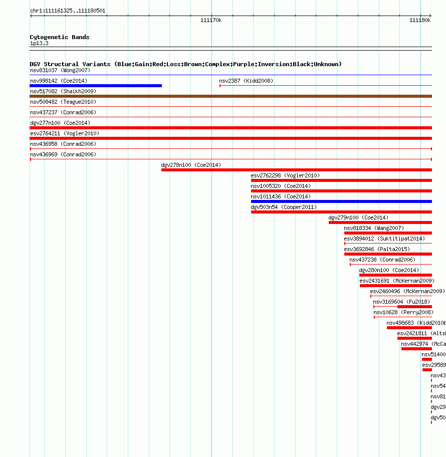Click the 111170k ruler marker
Viewport: 446px width, 457px height.
(x=211, y=20)
